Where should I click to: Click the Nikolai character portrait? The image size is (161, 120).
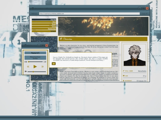point(134,55)
